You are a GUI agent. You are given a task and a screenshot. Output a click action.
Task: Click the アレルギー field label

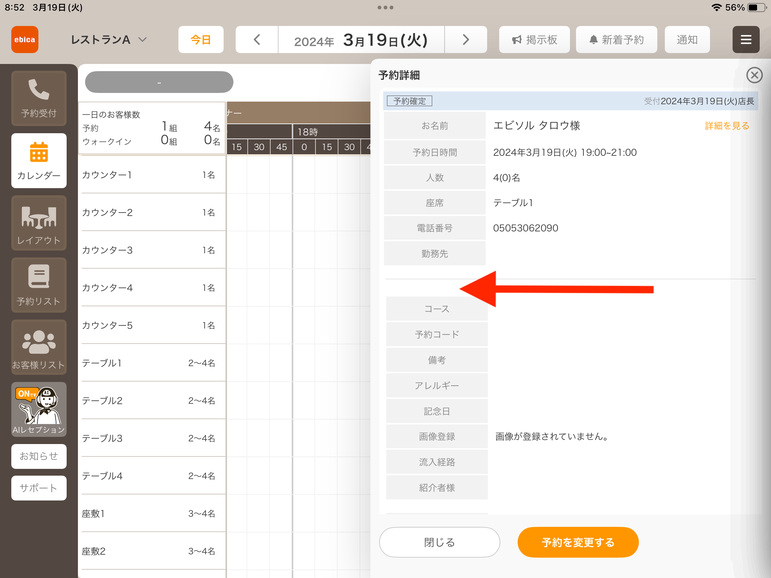point(437,386)
